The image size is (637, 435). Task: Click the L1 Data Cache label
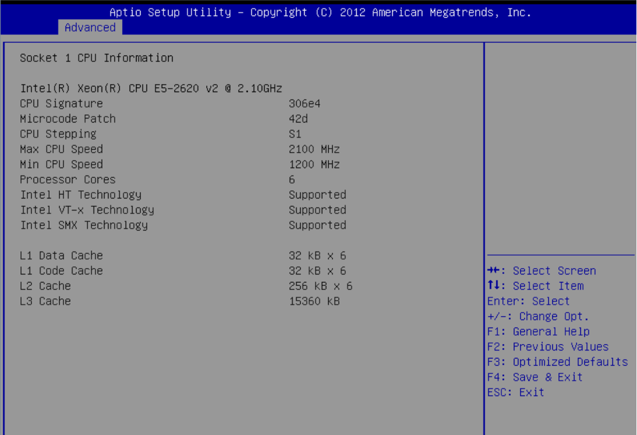(x=61, y=256)
